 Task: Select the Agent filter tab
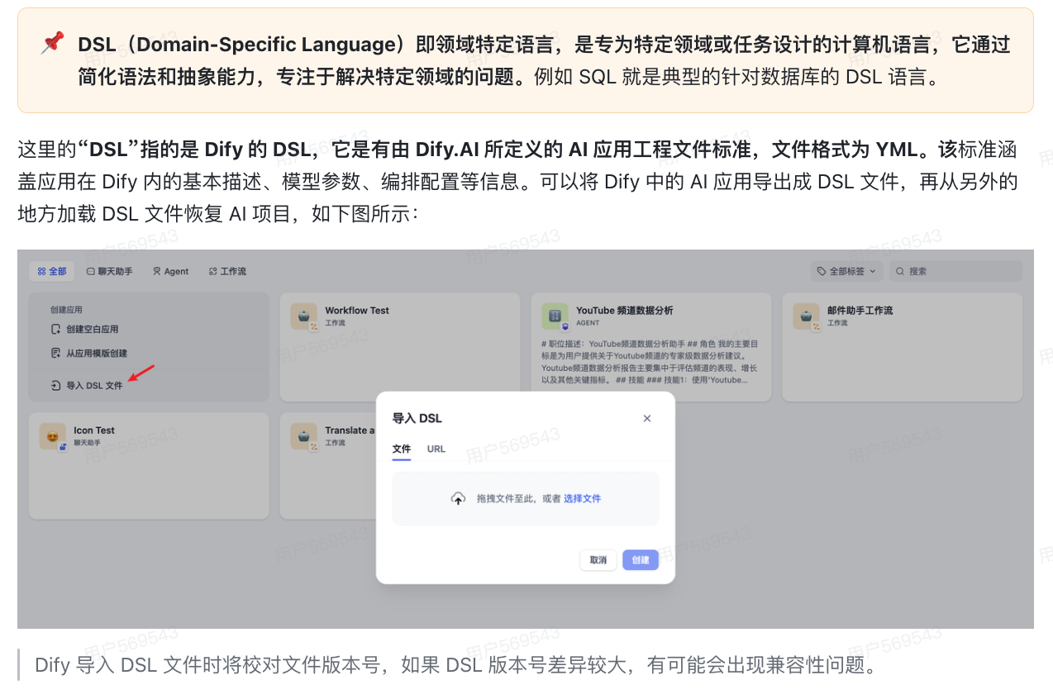tap(171, 271)
